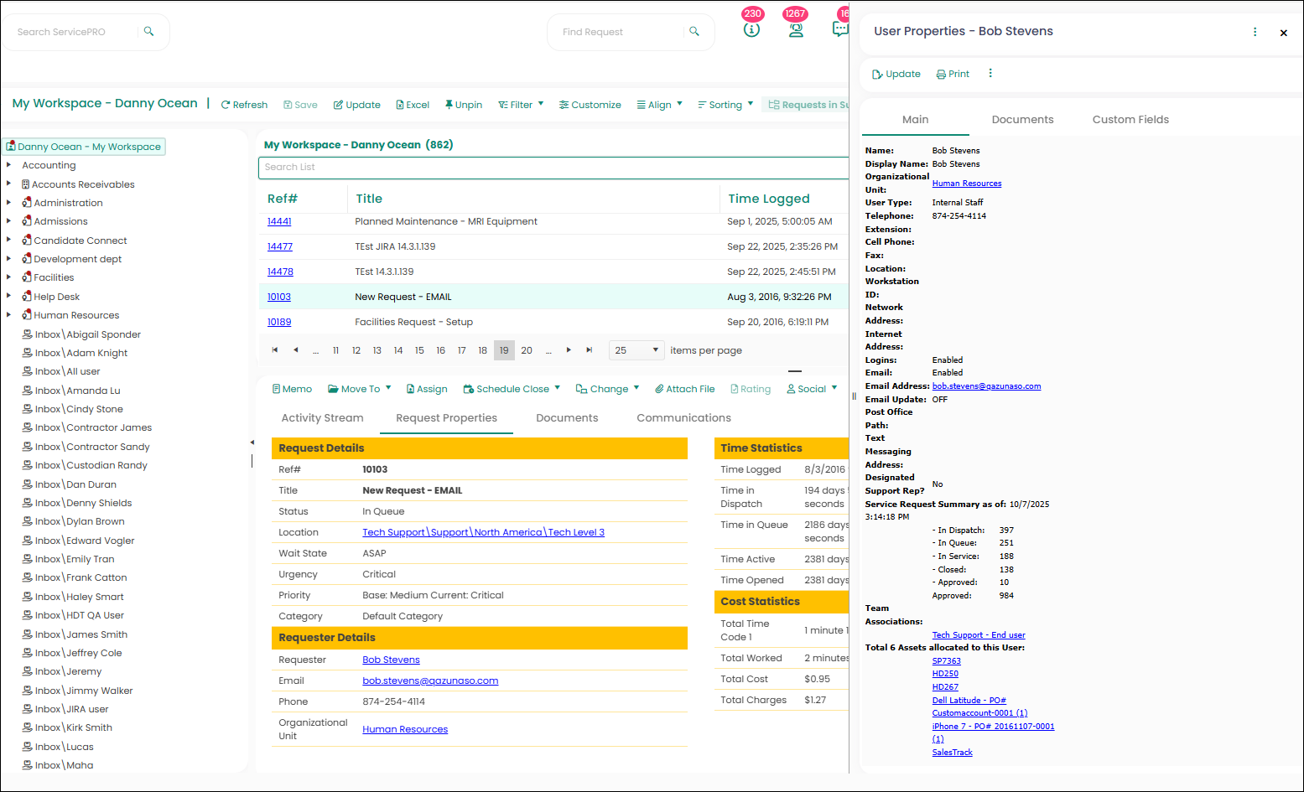Click the Print icon in User Properties
The width and height of the screenshot is (1304, 792).
click(941, 75)
